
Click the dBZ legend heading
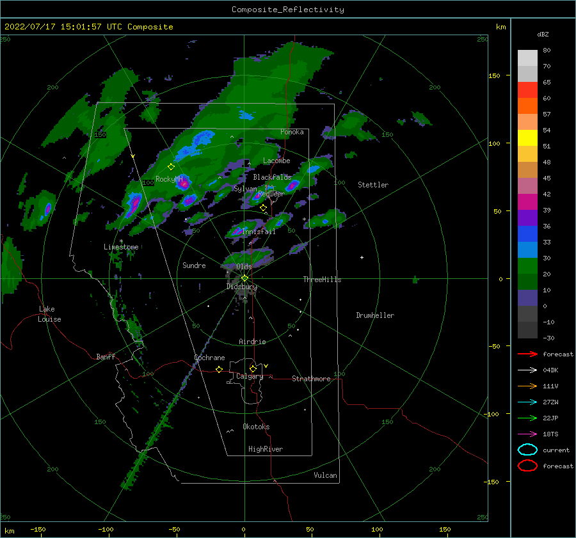[543, 34]
